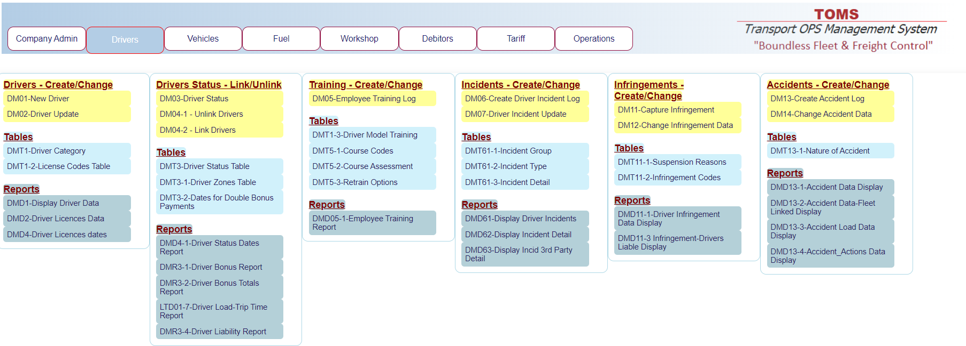This screenshot has height=346, width=966.
Task: Open DMT11-2-Infringement Codes table
Action: [x=669, y=178]
